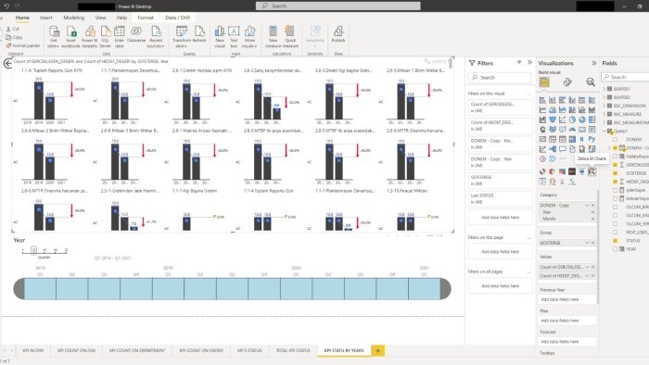This screenshot has height=365, width=649.
Task: Uncheck the STATUS field checkbox
Action: tap(615, 240)
